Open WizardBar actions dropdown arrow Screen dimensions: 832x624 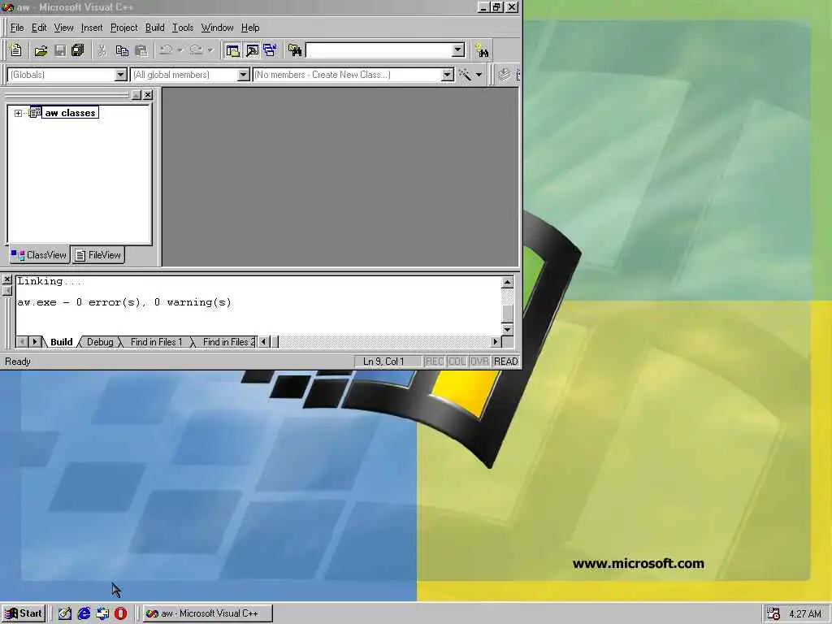click(x=479, y=75)
